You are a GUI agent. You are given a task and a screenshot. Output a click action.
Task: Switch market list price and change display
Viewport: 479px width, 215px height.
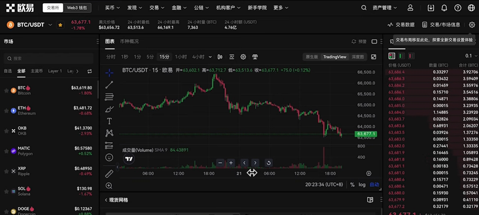89,71
